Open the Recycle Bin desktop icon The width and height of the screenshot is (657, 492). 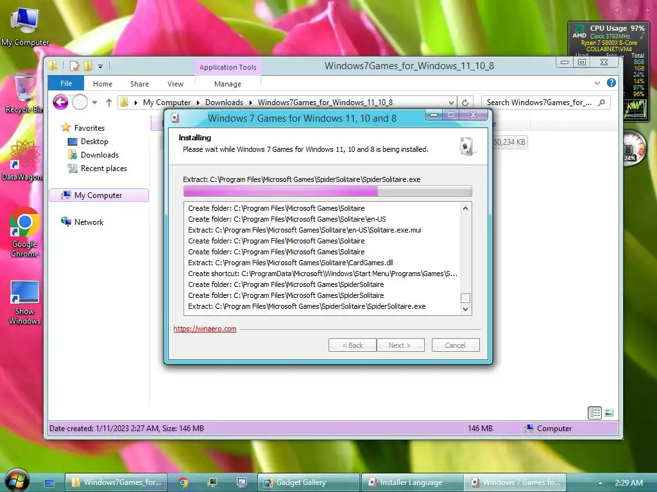pos(24,93)
